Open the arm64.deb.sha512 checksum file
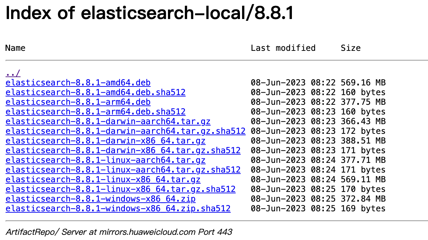The height and width of the screenshot is (240, 428). tap(95, 112)
